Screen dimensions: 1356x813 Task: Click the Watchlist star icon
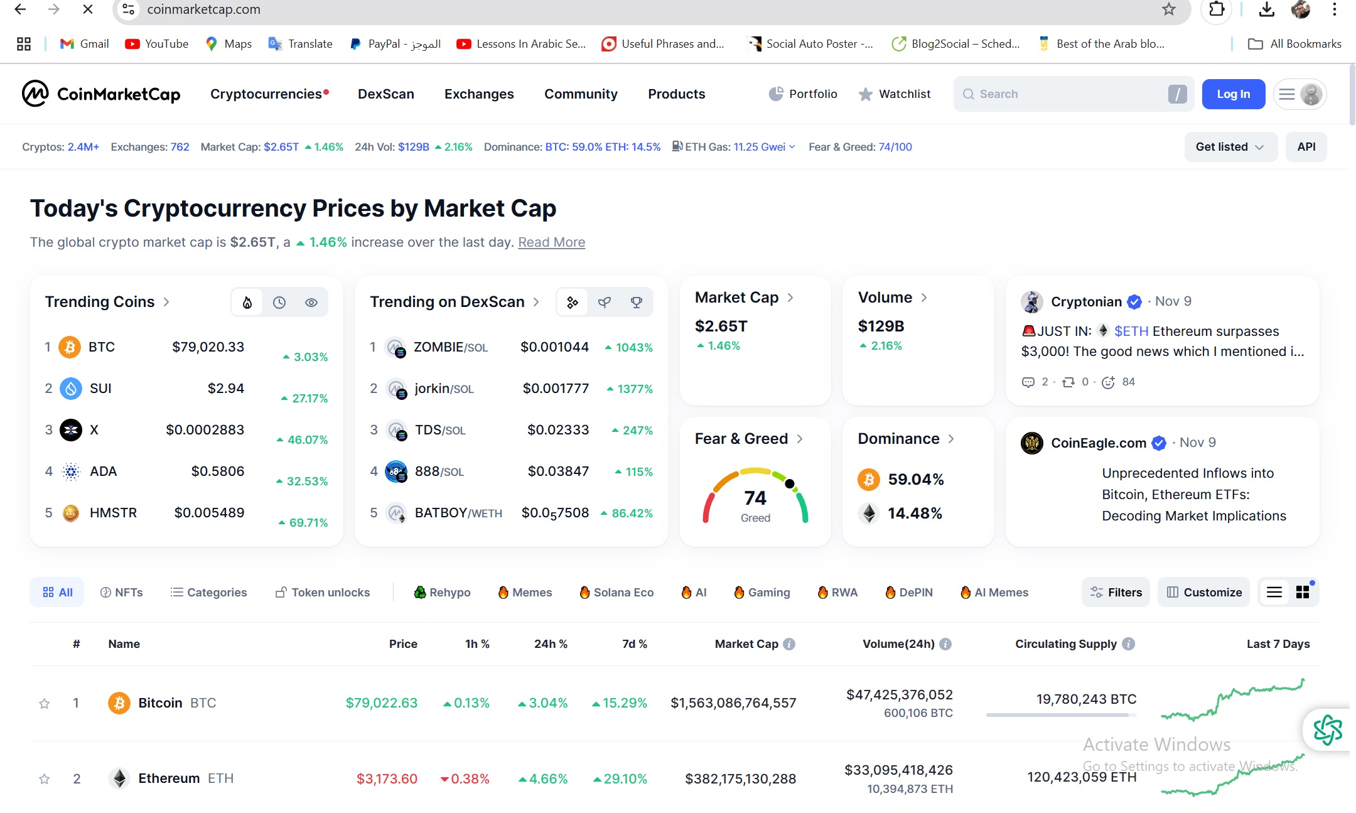(865, 94)
